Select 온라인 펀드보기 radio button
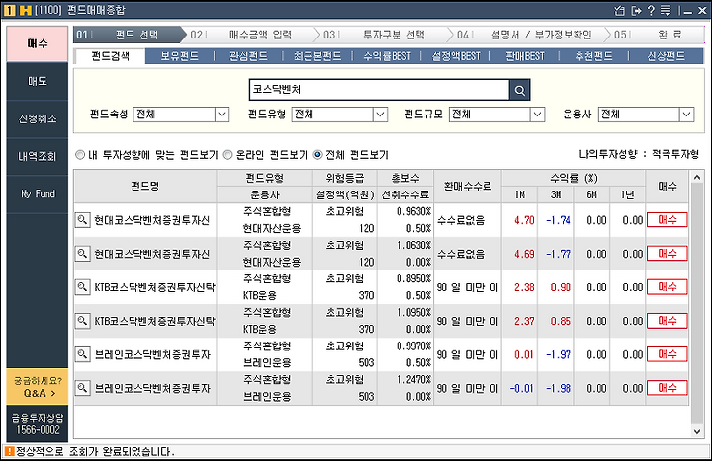Image resolution: width=712 pixels, height=461 pixels. coord(228,155)
